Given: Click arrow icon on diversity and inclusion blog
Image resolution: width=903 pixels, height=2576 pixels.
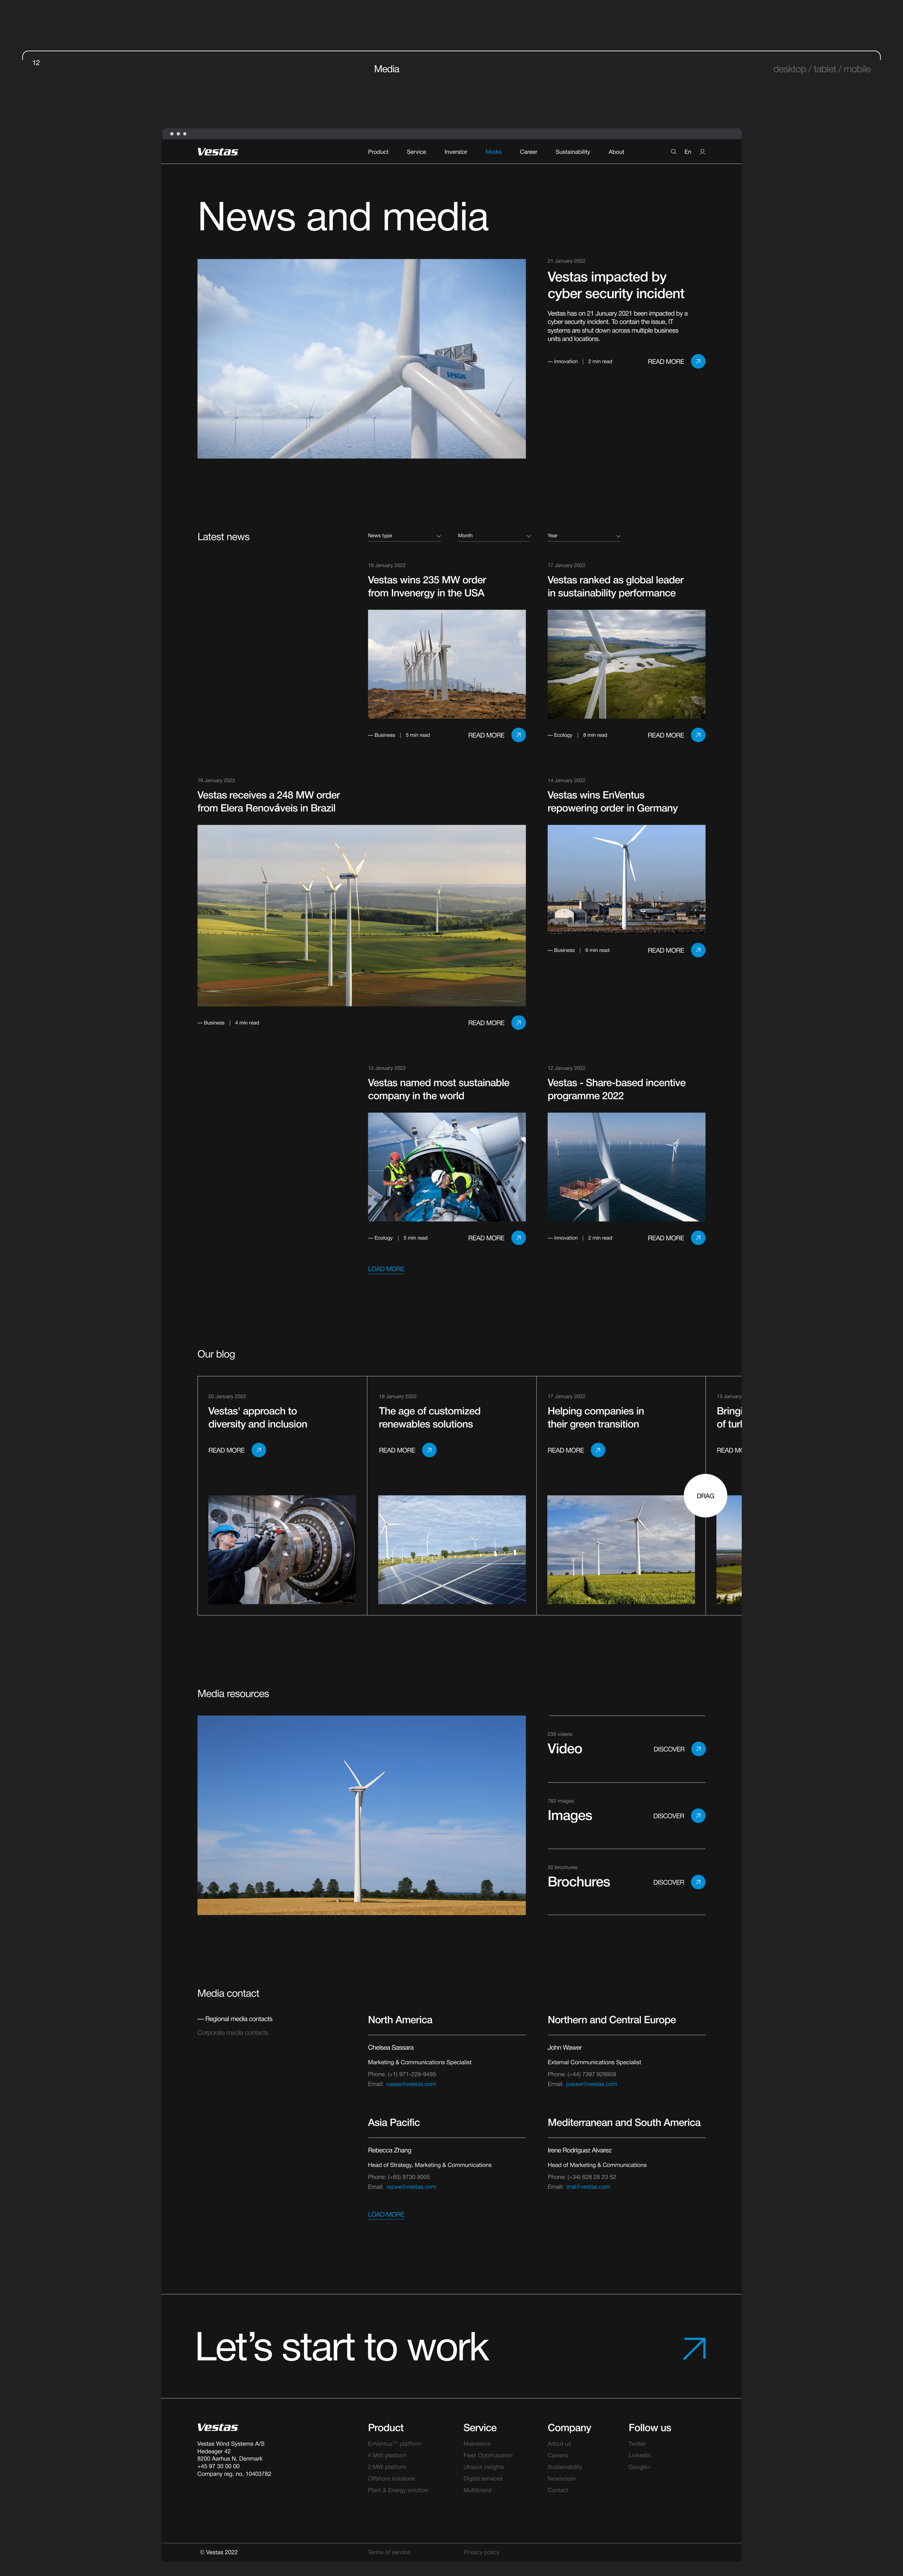Looking at the screenshot, I should click(259, 1450).
